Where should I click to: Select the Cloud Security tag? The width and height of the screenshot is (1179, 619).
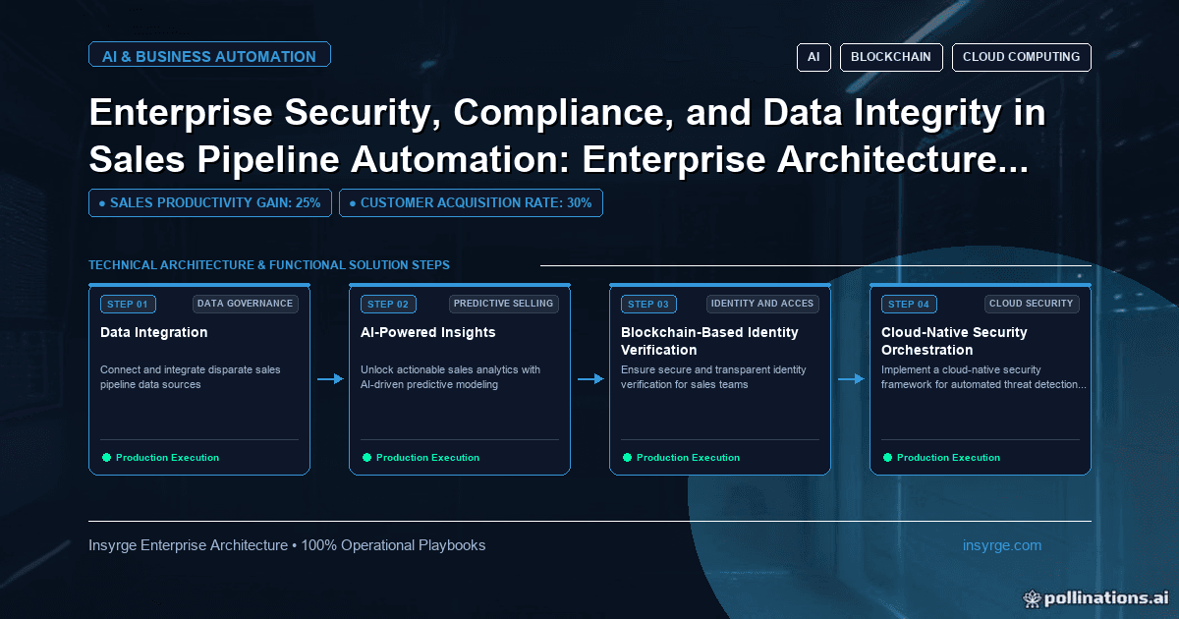[x=1032, y=304]
